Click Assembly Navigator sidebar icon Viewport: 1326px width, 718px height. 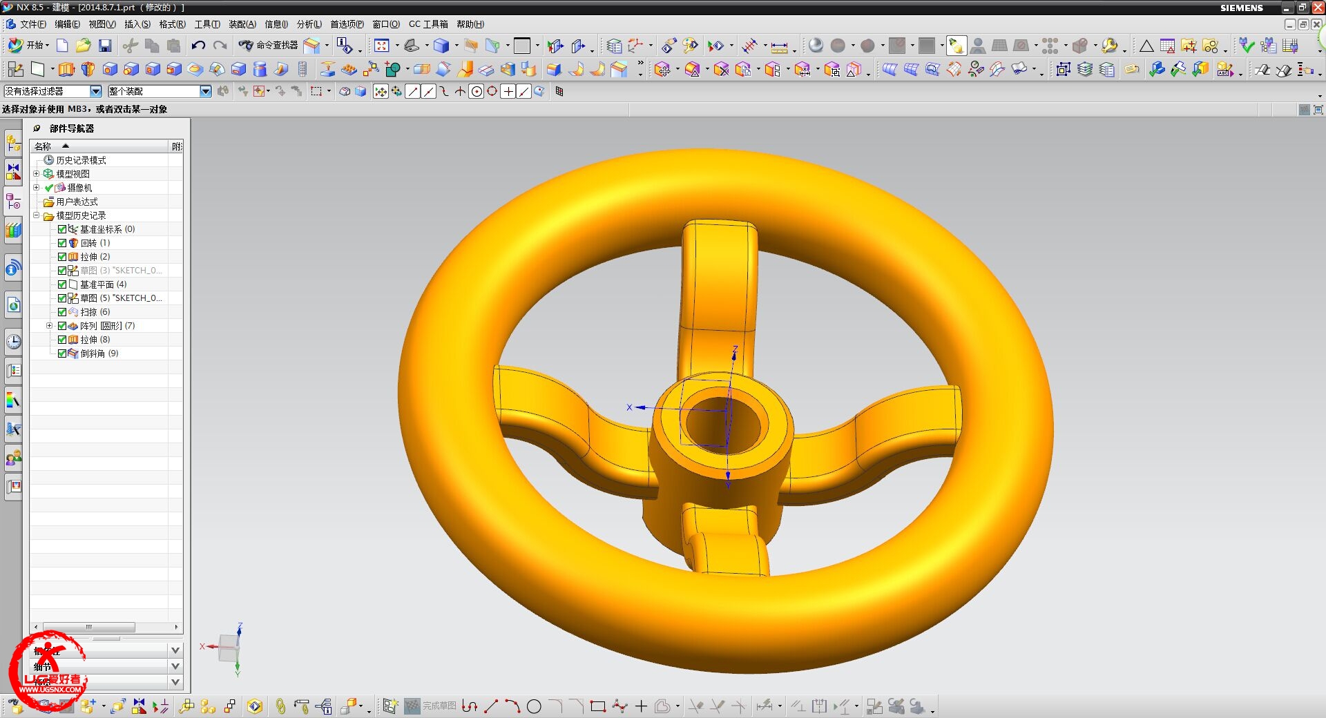point(13,143)
